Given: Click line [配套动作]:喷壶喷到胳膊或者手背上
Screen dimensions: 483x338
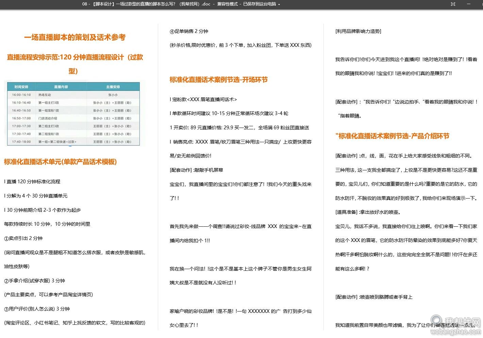Looking at the screenshot, I should pos(374,297).
